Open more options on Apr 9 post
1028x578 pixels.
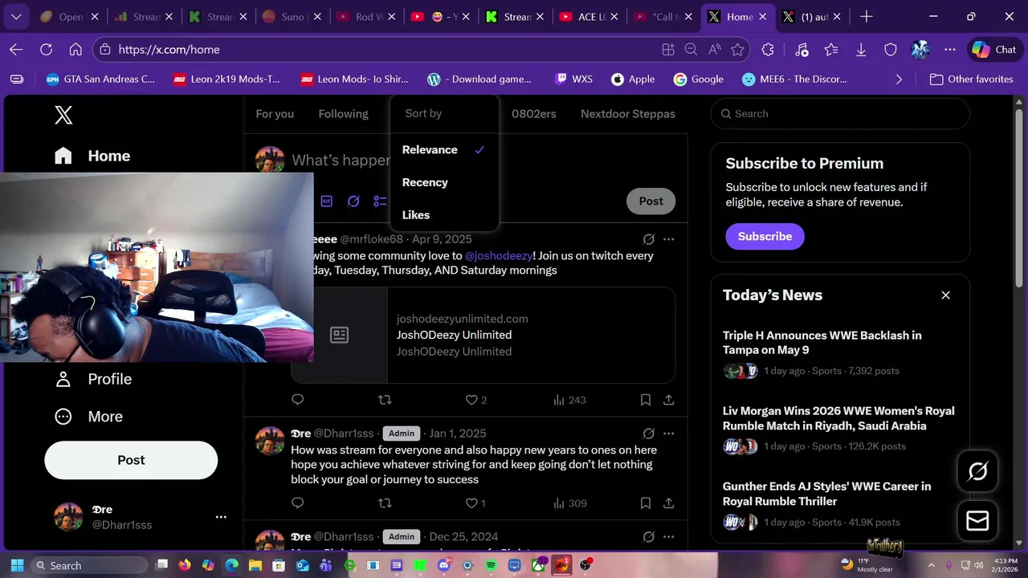tap(668, 239)
